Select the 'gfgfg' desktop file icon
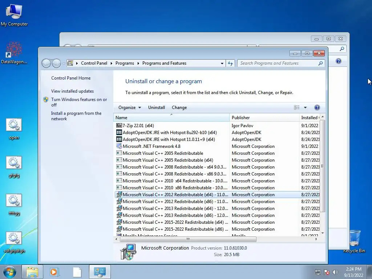The width and height of the screenshot is (372, 279). pos(14,167)
